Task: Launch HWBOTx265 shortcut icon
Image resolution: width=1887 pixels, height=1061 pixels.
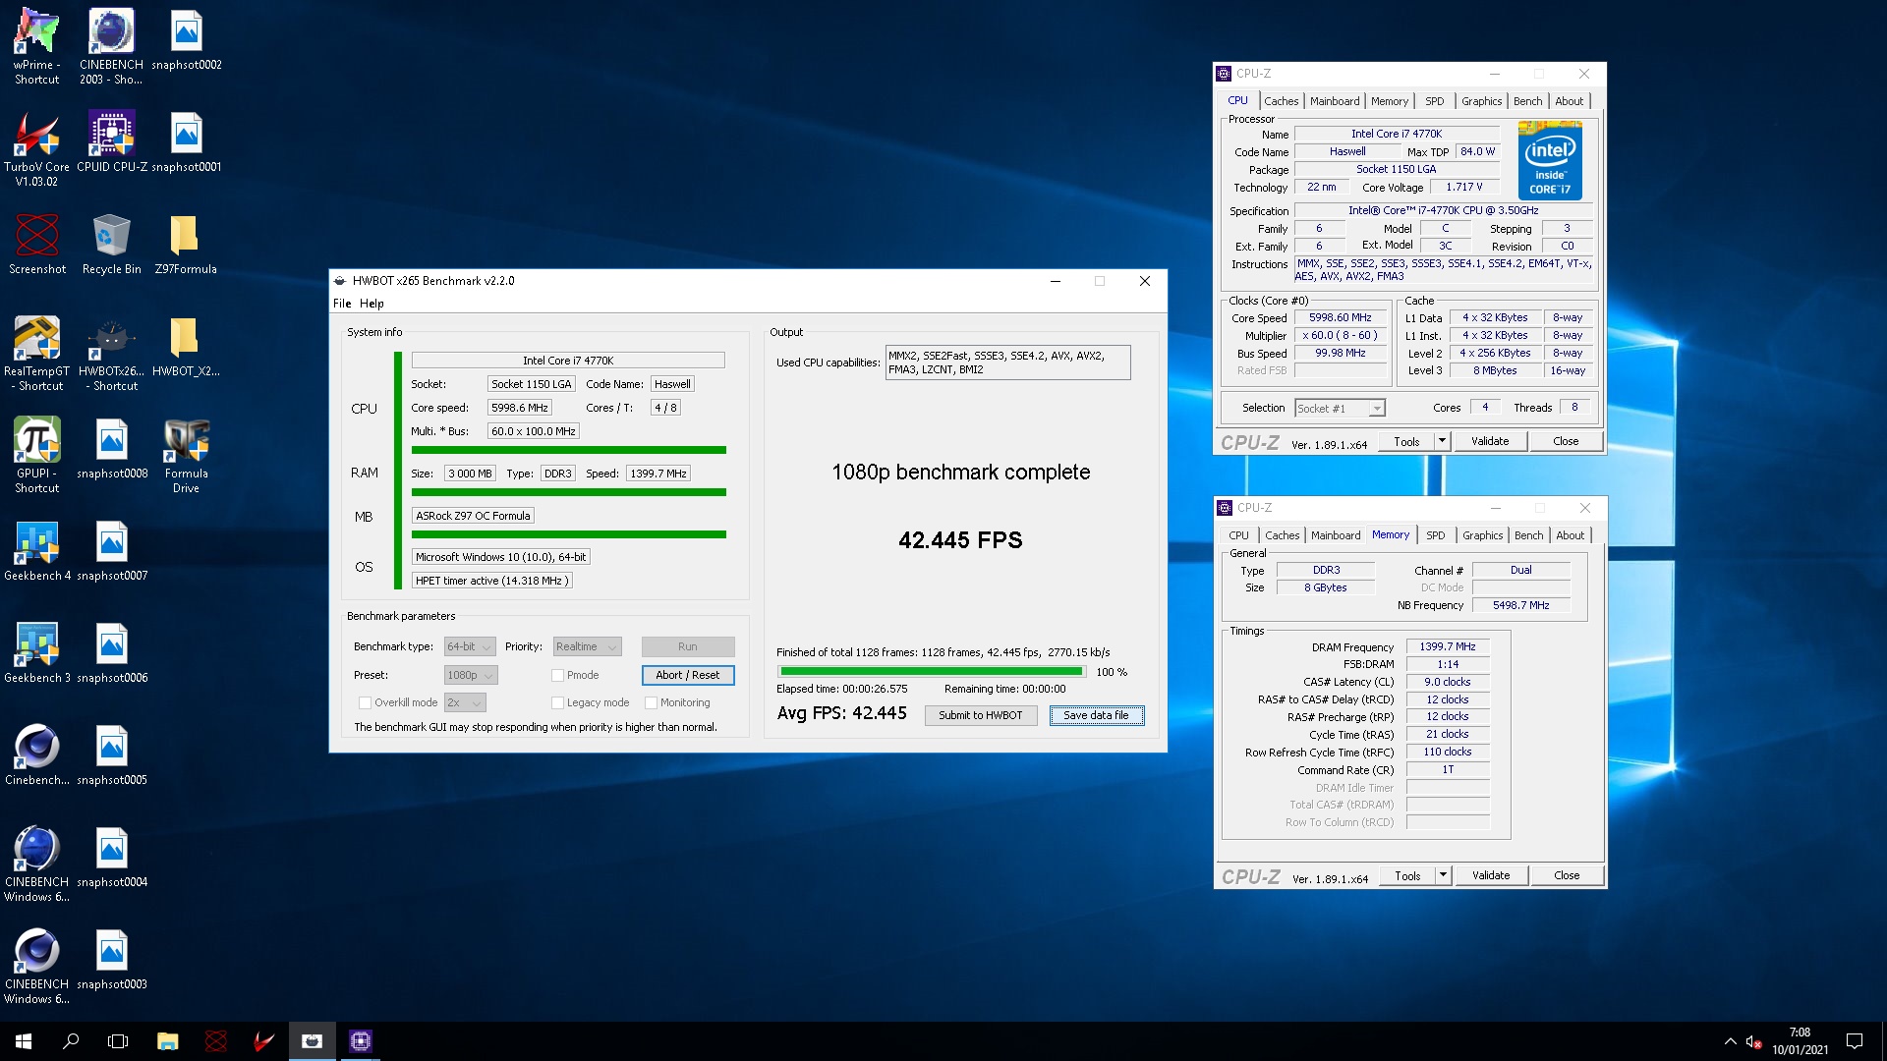Action: [x=111, y=353]
